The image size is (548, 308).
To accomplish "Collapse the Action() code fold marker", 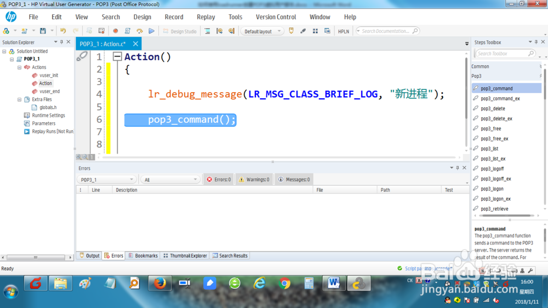I will coord(117,56).
